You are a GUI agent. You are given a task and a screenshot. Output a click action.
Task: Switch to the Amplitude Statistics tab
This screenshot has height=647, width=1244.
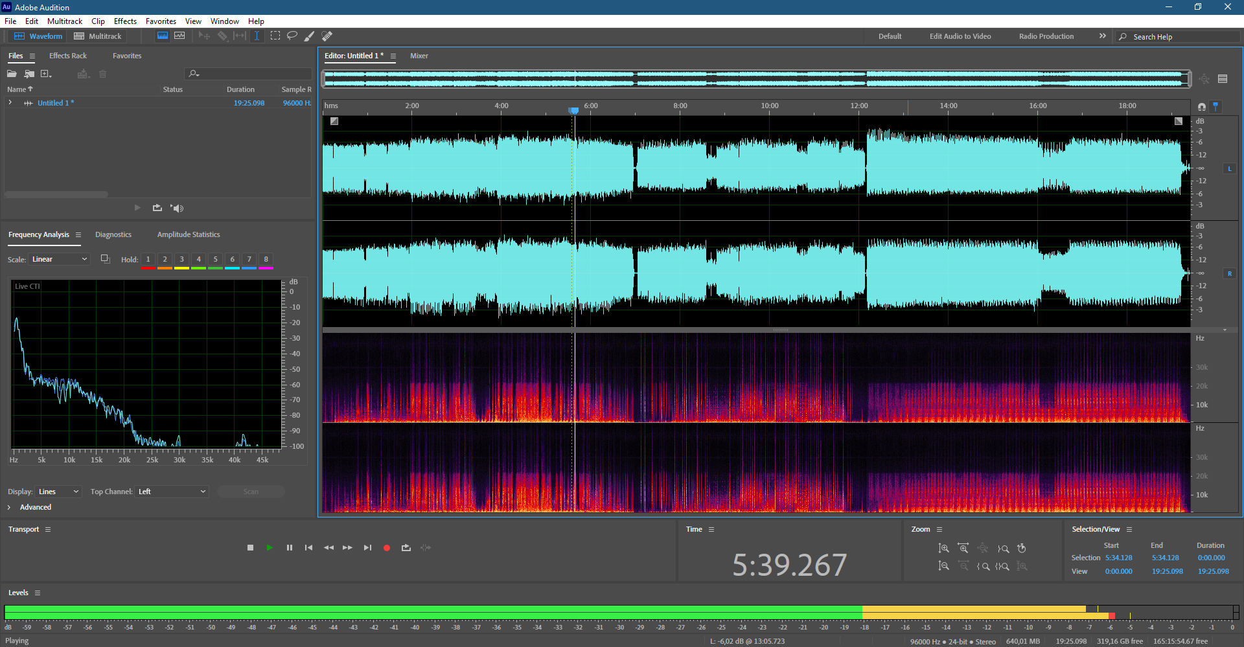189,234
